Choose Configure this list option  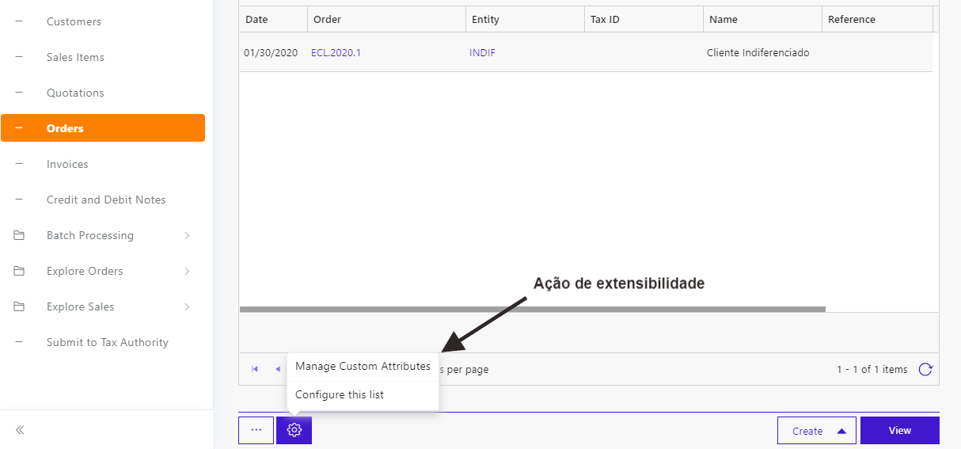363,395
